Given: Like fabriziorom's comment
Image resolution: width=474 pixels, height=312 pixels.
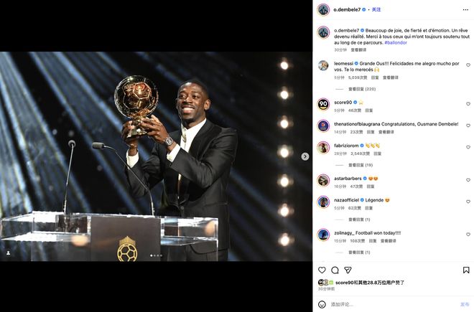Looking at the screenshot, I should pyautogui.click(x=468, y=147).
